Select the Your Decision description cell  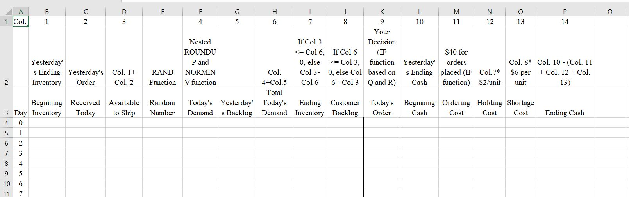382,57
